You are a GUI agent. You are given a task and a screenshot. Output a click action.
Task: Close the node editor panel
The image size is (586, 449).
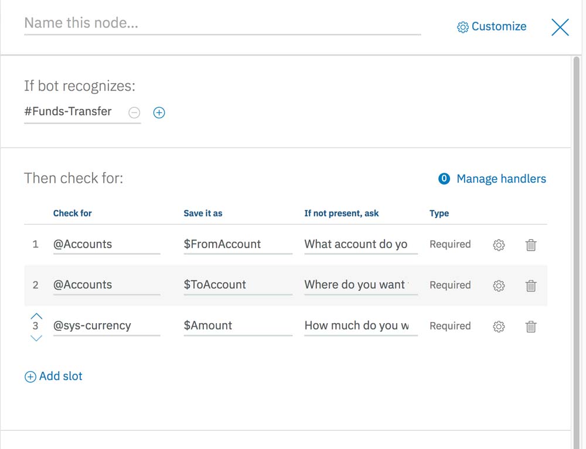[x=560, y=27]
